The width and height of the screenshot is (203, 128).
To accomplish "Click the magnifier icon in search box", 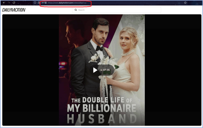I will (x=76, y=10).
